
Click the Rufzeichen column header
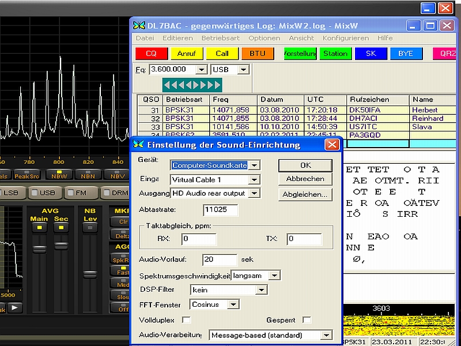click(378, 100)
